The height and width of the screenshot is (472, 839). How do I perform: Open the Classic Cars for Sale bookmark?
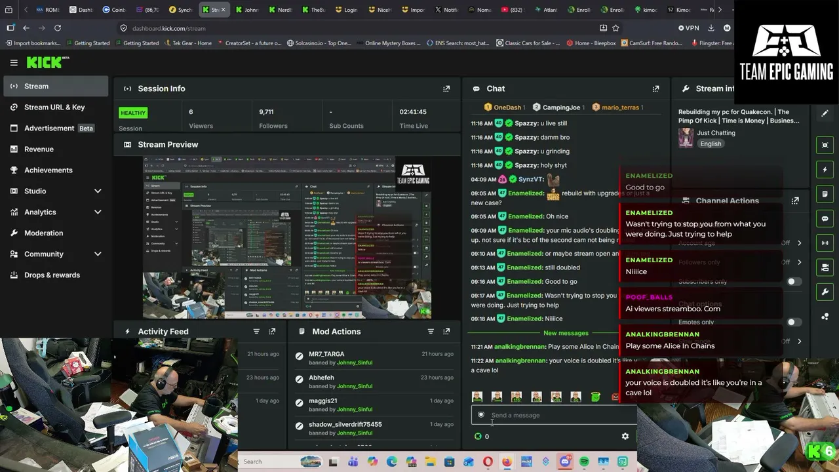tap(528, 43)
